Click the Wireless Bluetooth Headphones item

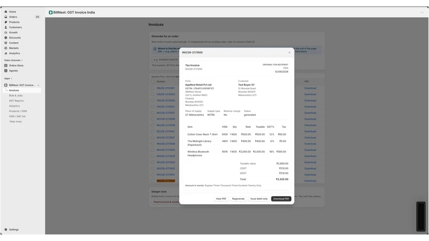198,154
